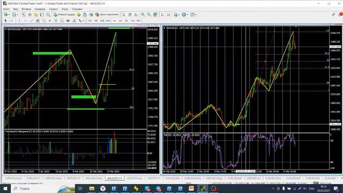Switch chart to line chart mode
This screenshot has height=193, width=343.
(x=136, y=14)
